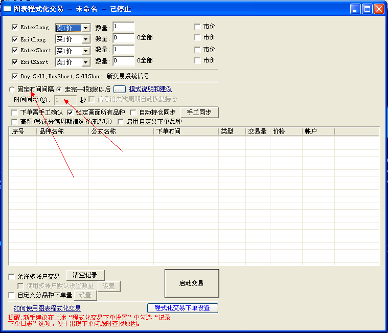Expand the ExitShort price type dropdown
Screen dimensions: 388x333
tap(85, 62)
